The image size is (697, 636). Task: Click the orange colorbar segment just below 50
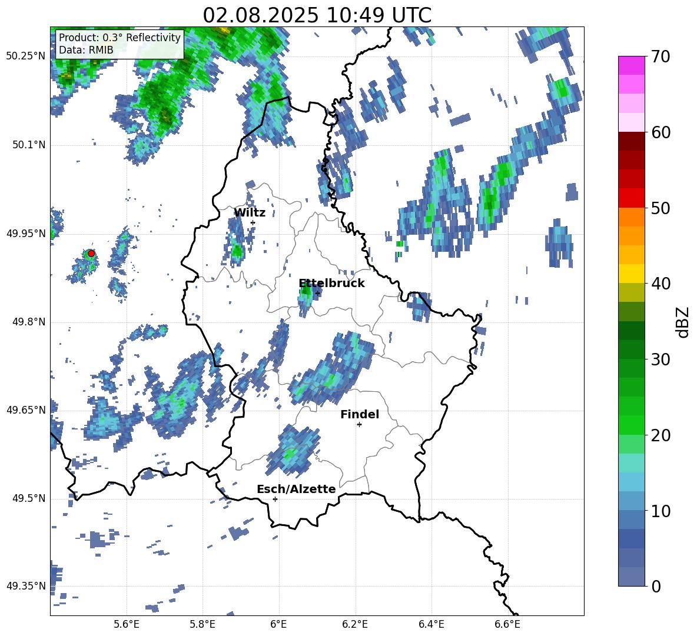[x=631, y=217]
